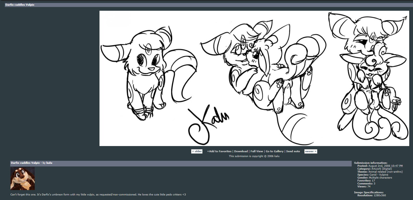The height and width of the screenshot is (200, 413).
Task: Click the Species: Canid - Vulpine entry
Action: coord(373,175)
